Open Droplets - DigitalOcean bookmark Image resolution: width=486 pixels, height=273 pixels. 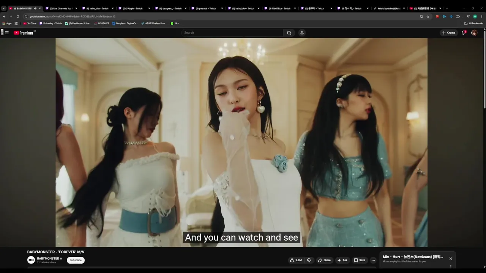[x=125, y=24]
